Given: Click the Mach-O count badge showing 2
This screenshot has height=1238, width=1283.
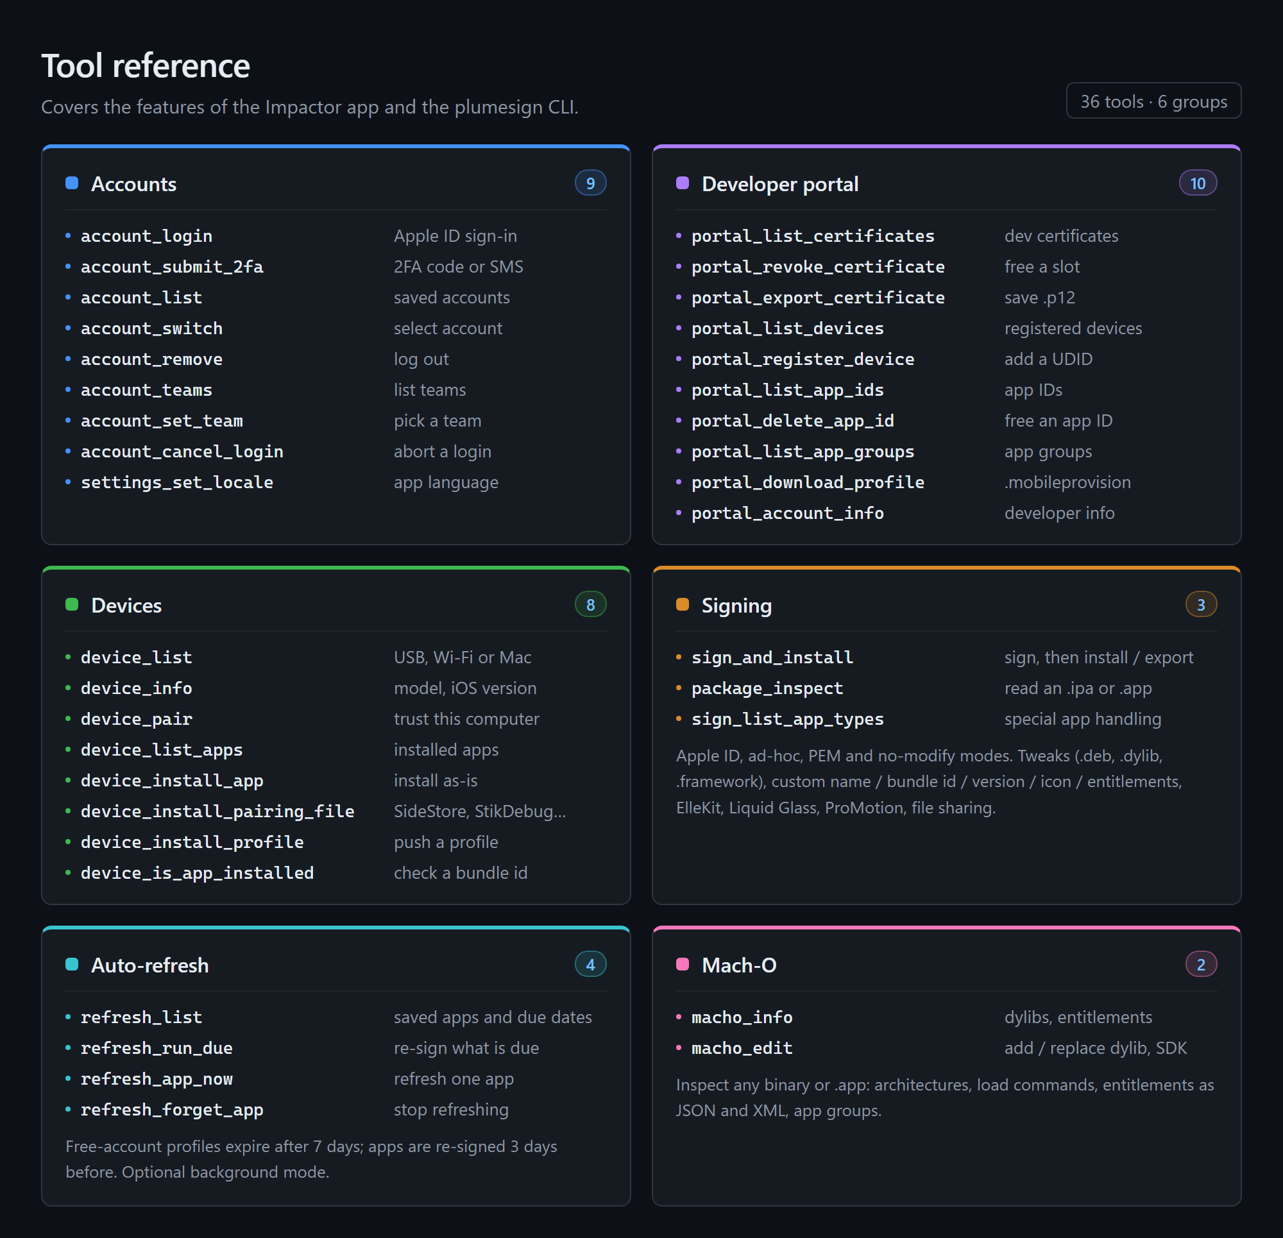Looking at the screenshot, I should click(x=1201, y=965).
